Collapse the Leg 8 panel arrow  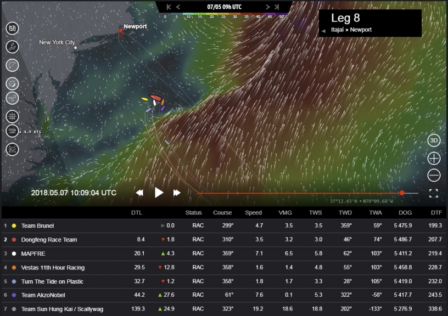pos(323,31)
